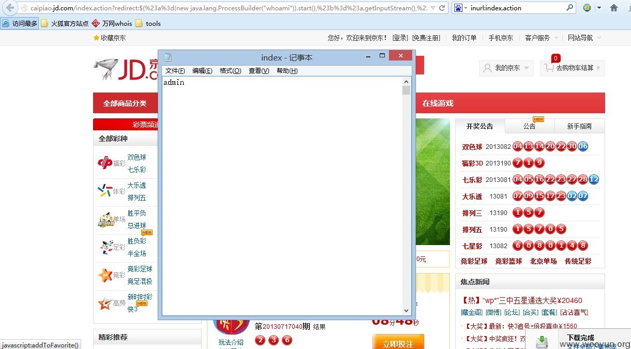The height and width of the screenshot is (349, 631).
Task: Click the 竞彩篮球 link
Action: click(x=508, y=261)
